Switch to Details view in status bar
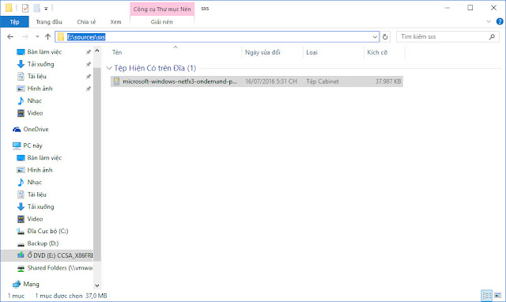 pos(487,295)
